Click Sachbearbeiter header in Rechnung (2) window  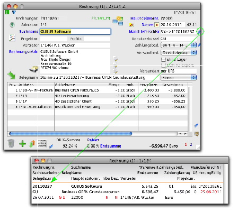pyautogui.click(x=46, y=173)
